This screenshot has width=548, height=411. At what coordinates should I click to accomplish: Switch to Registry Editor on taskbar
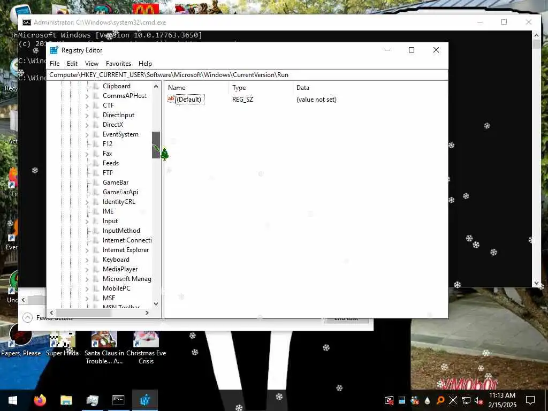(x=145, y=400)
